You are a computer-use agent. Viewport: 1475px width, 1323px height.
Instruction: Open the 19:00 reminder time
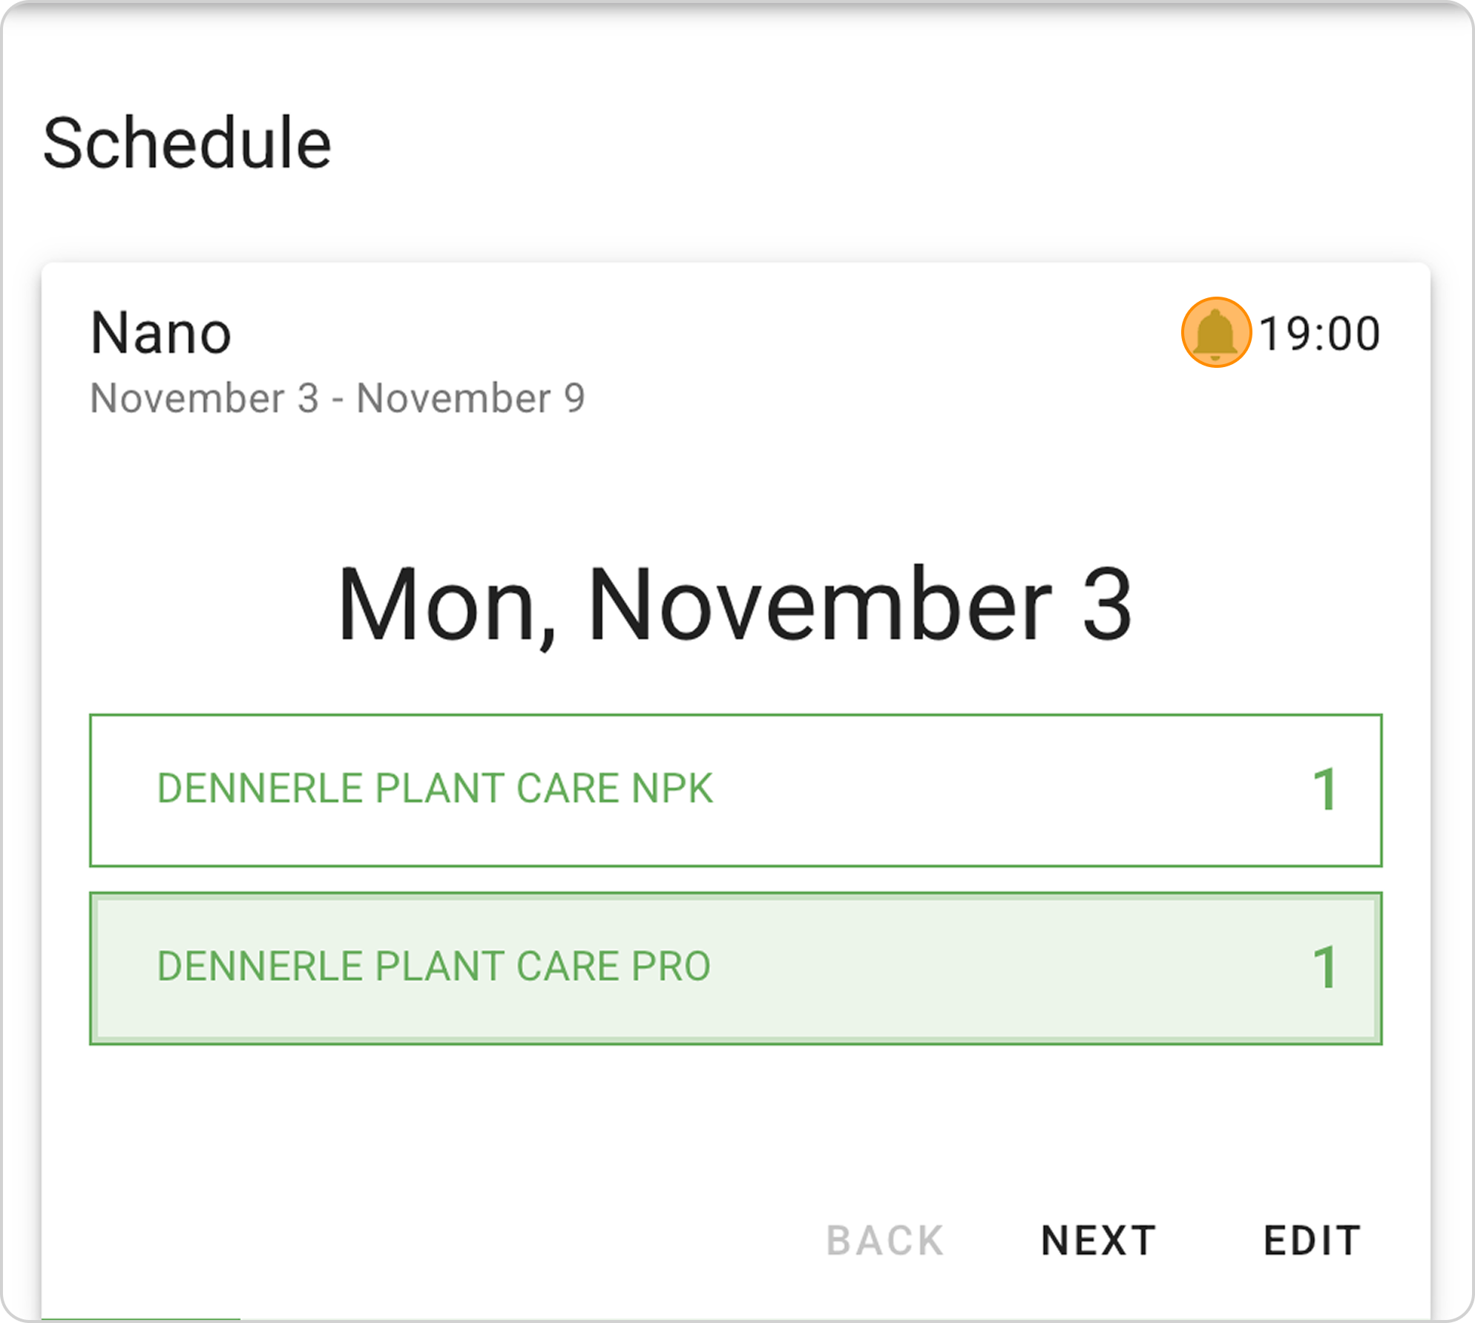pyautogui.click(x=1319, y=334)
